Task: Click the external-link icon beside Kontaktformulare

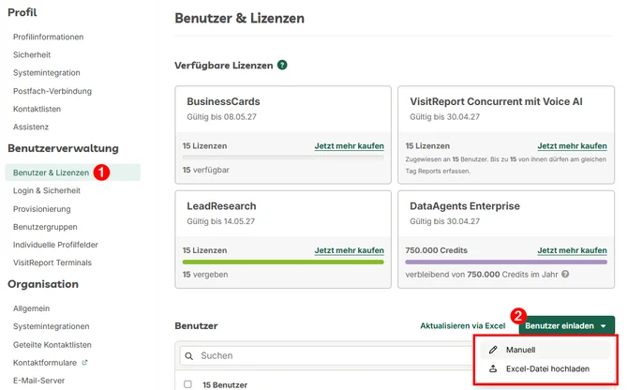Action: 84,363
